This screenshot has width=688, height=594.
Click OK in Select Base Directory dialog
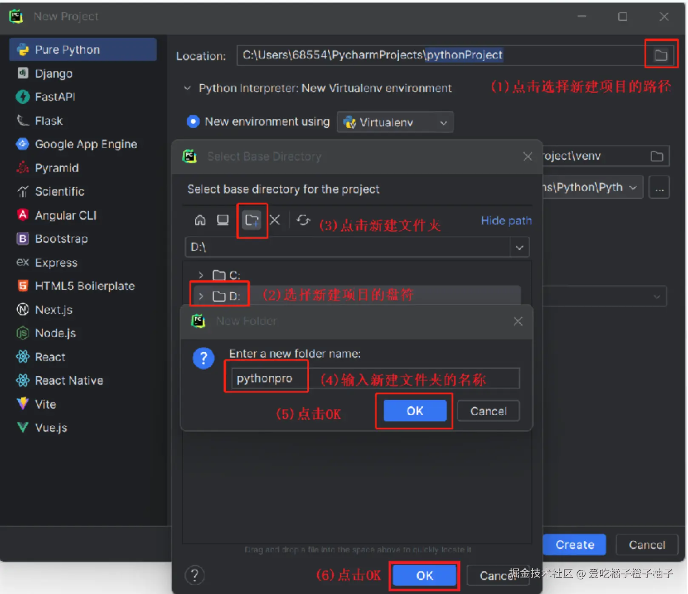click(424, 576)
